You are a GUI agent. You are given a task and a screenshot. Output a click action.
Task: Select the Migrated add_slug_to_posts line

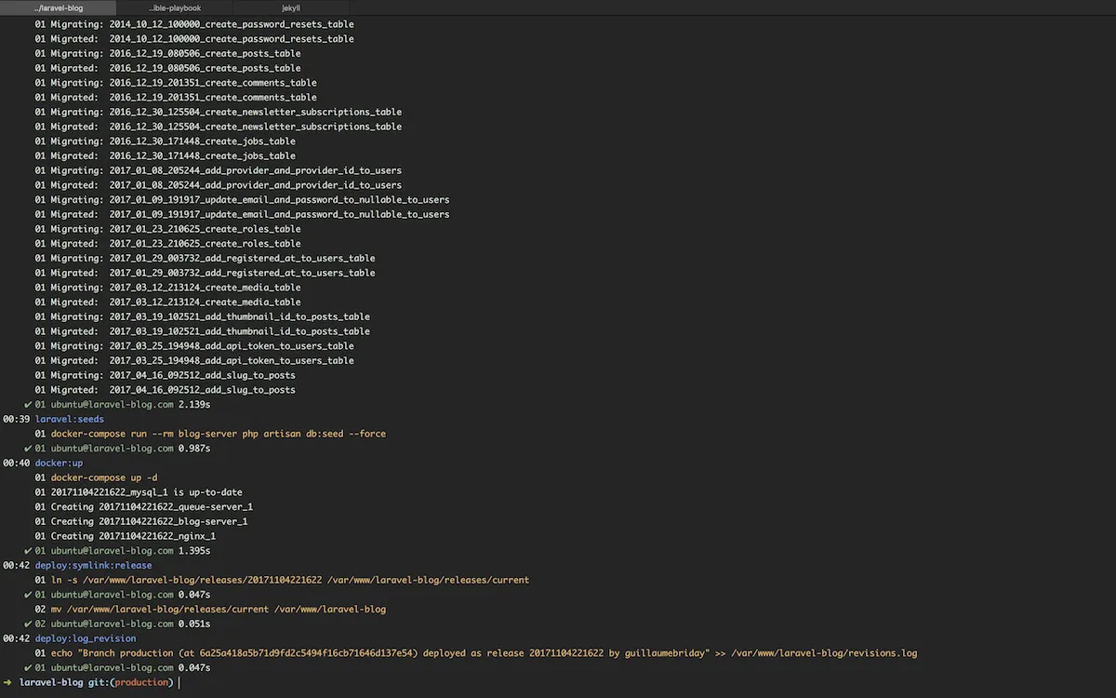166,390
